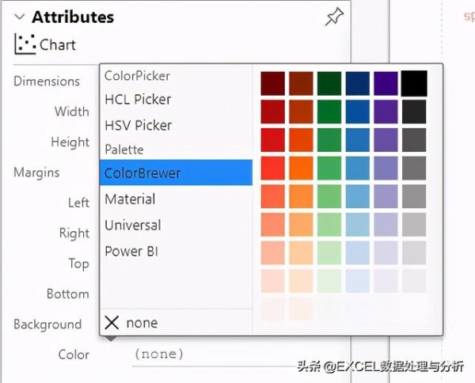The image size is (475, 383).
Task: Click the none color option
Action: (x=142, y=322)
